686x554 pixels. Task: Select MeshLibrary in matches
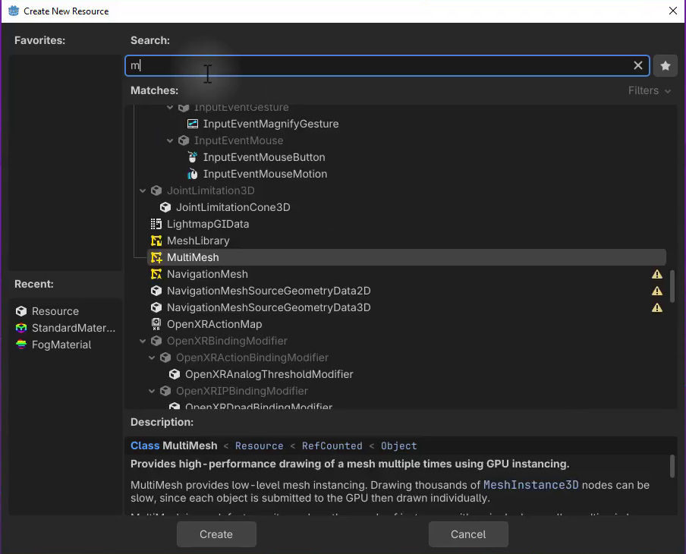(198, 241)
